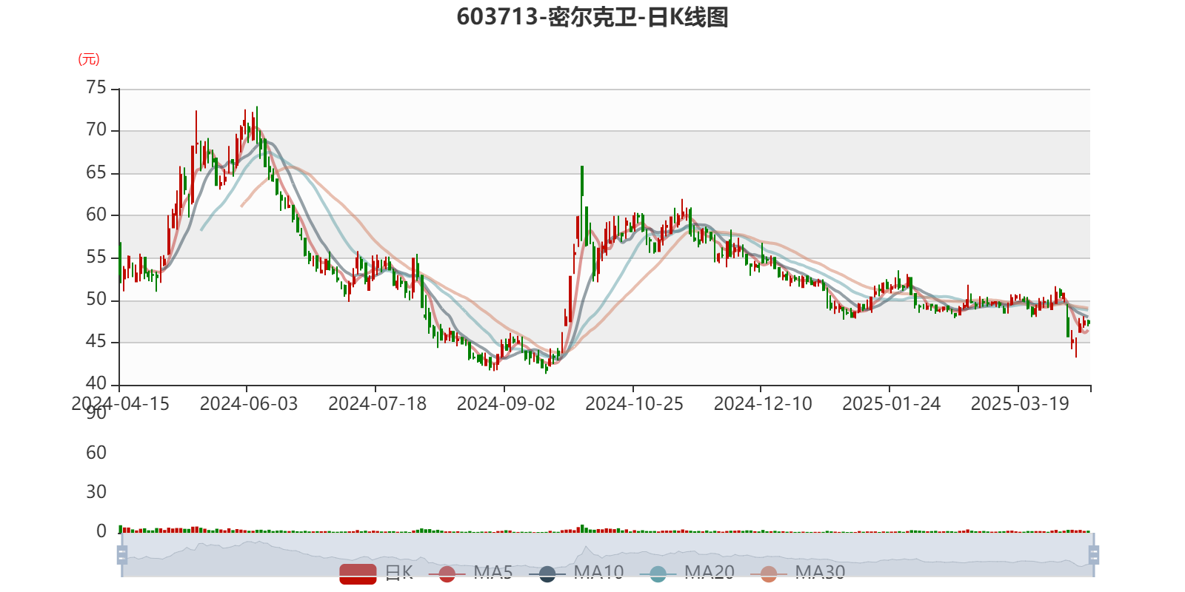Grab the left data zoom slider handle
The image size is (1185, 592).
[x=122, y=555]
